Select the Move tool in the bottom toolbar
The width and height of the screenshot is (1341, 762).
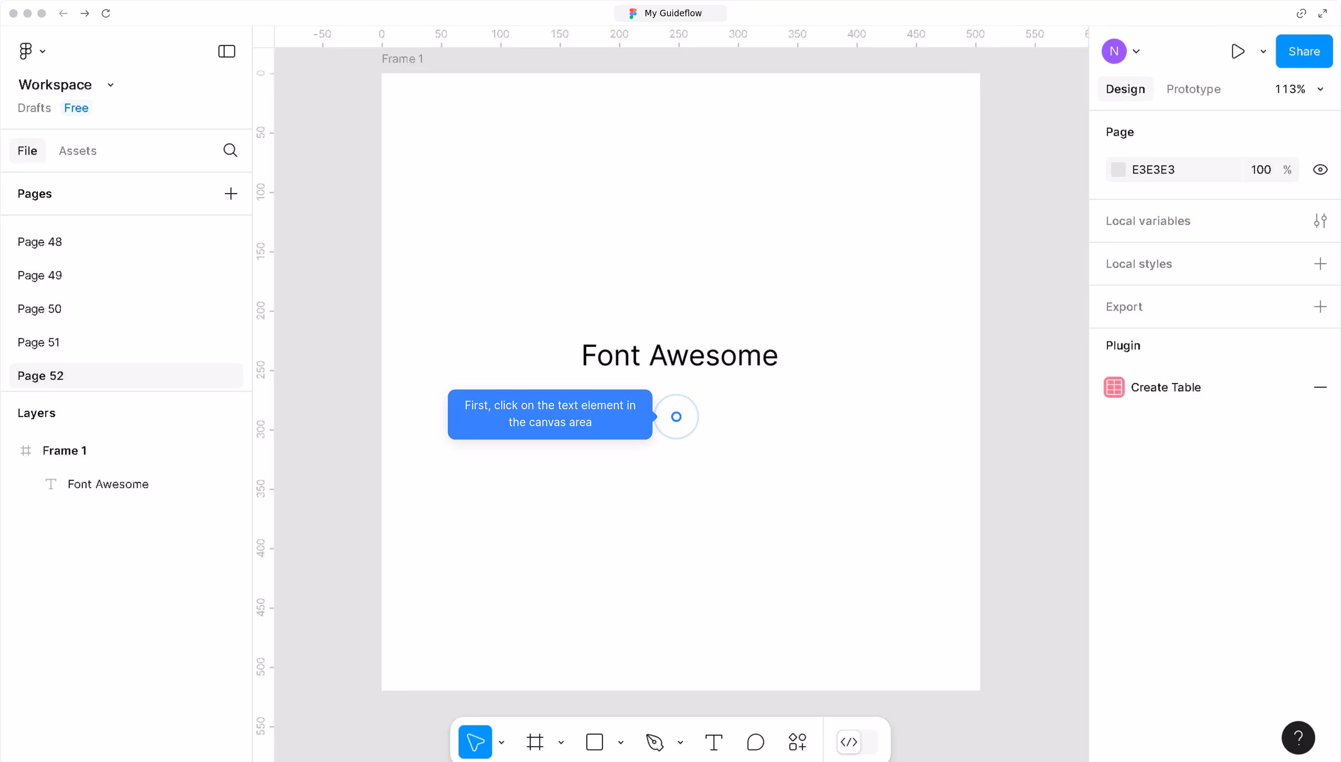(x=475, y=742)
